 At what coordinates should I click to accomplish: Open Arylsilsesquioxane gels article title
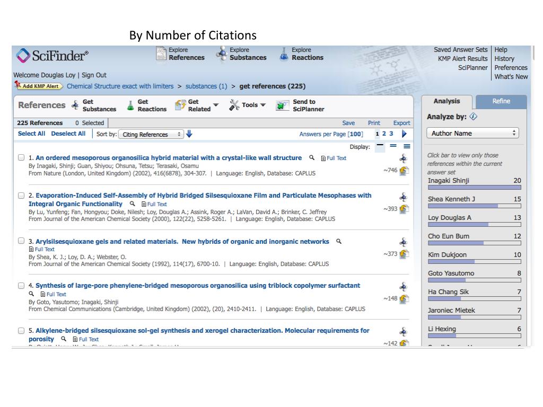tap(182, 242)
